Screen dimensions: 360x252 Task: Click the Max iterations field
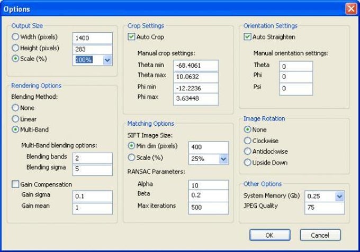[x=209, y=208]
